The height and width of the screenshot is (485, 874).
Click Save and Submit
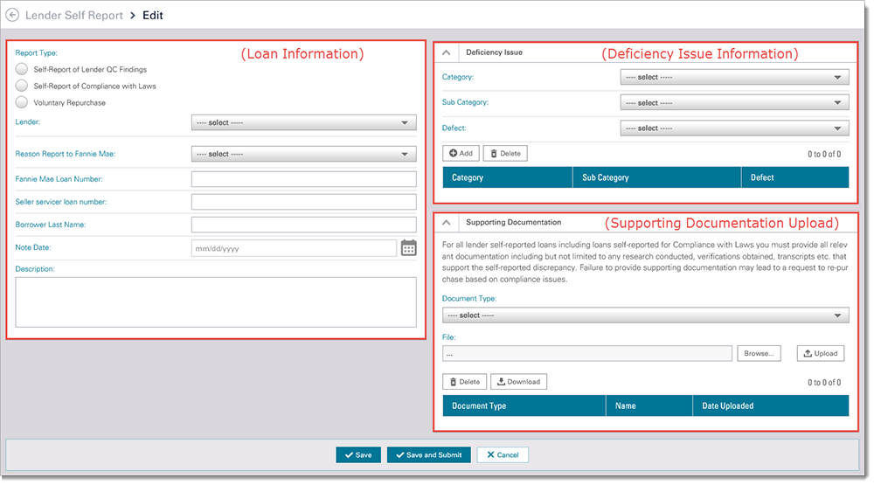[x=428, y=455]
